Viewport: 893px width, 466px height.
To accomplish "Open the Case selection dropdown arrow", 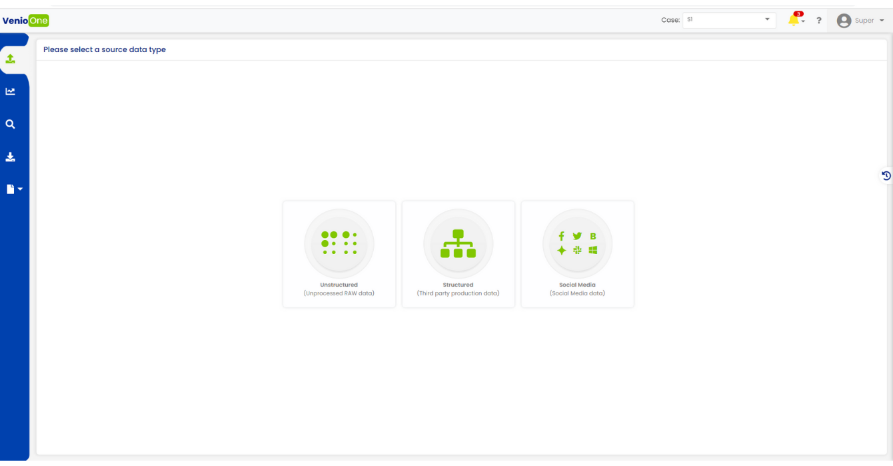I will (x=767, y=20).
